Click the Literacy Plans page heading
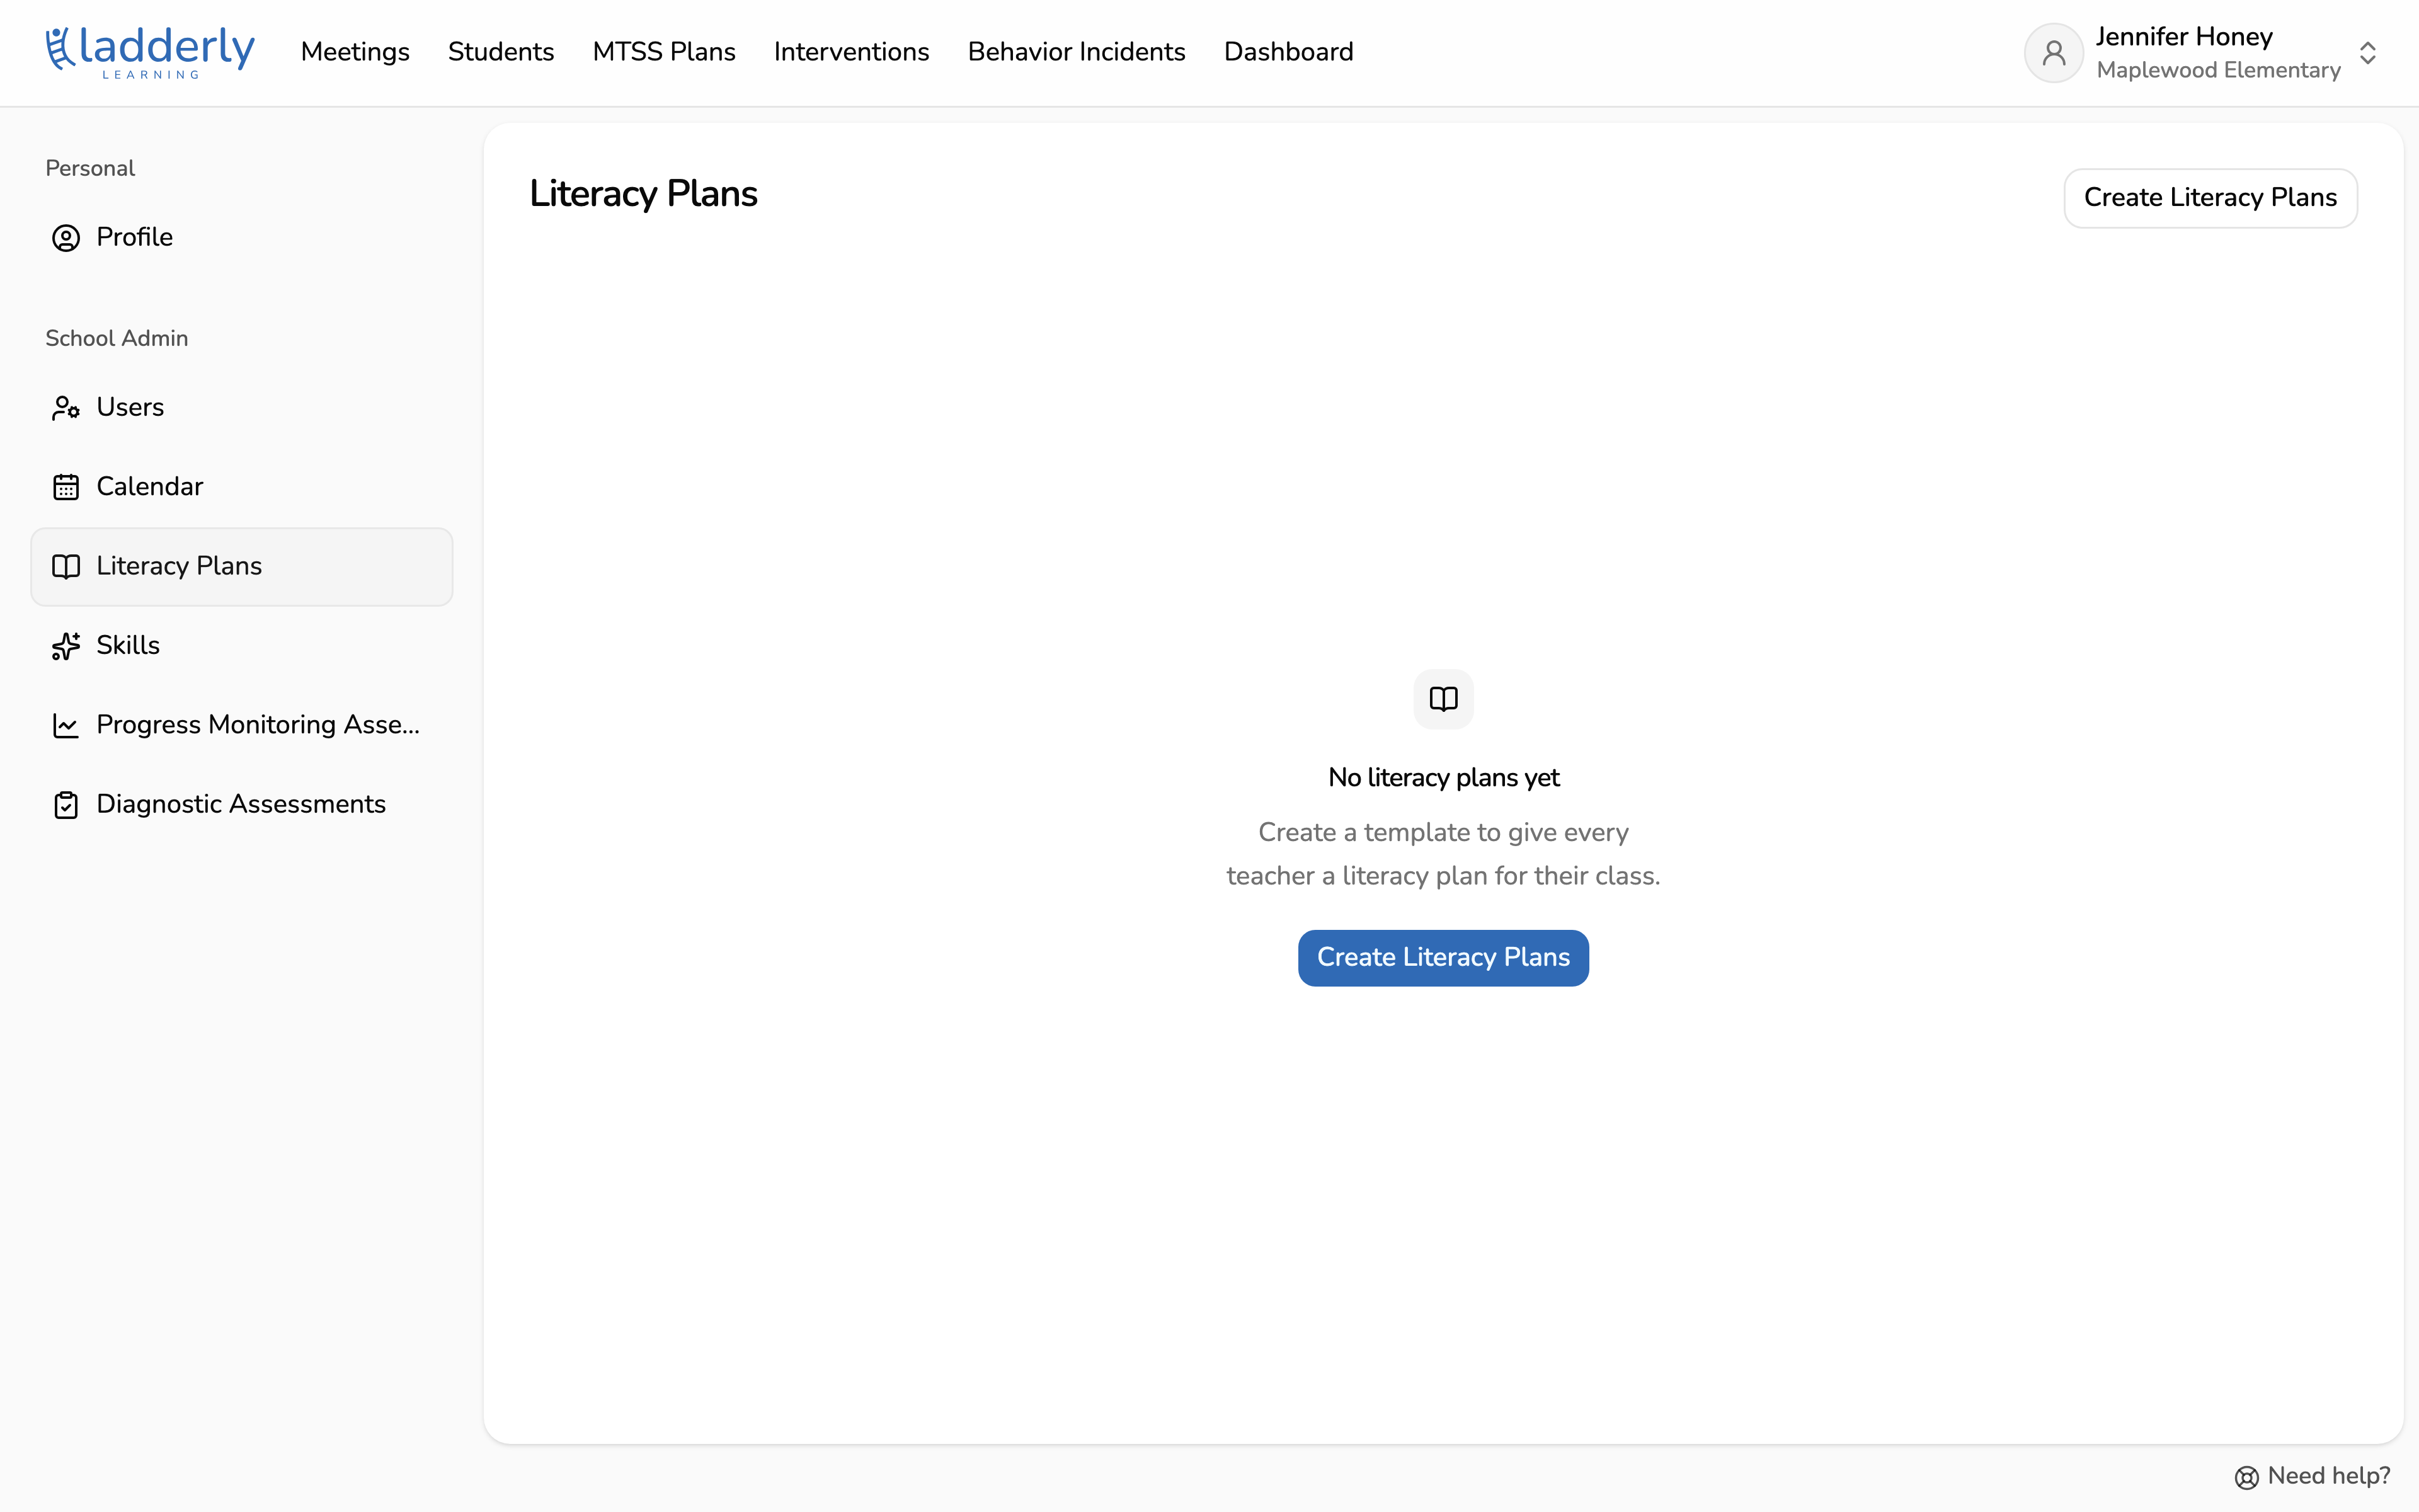The height and width of the screenshot is (1512, 2419). (644, 194)
